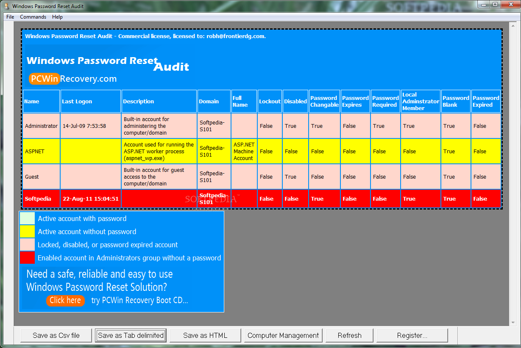The width and height of the screenshot is (521, 348).
Task: Select the Full Name column header
Action: click(244, 101)
